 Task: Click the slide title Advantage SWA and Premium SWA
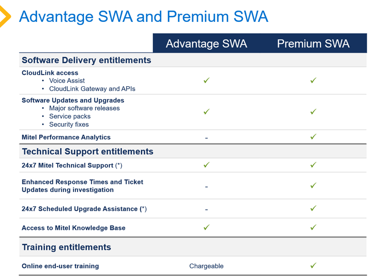pos(143,17)
